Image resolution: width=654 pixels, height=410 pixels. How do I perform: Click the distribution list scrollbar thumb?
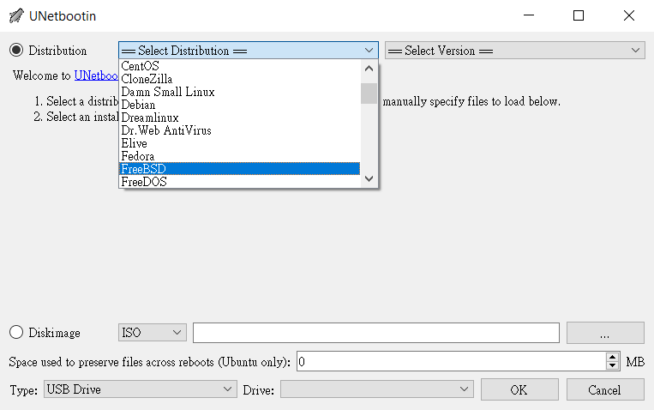[x=369, y=93]
